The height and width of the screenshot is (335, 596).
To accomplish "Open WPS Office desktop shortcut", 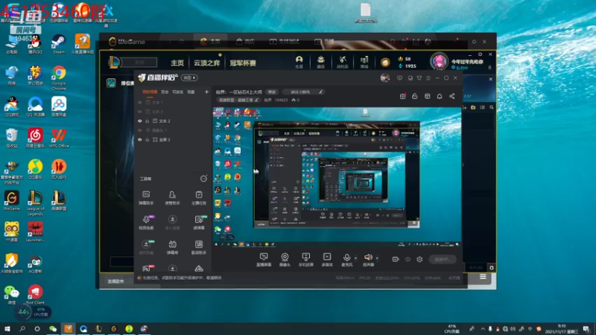I will click(x=59, y=138).
